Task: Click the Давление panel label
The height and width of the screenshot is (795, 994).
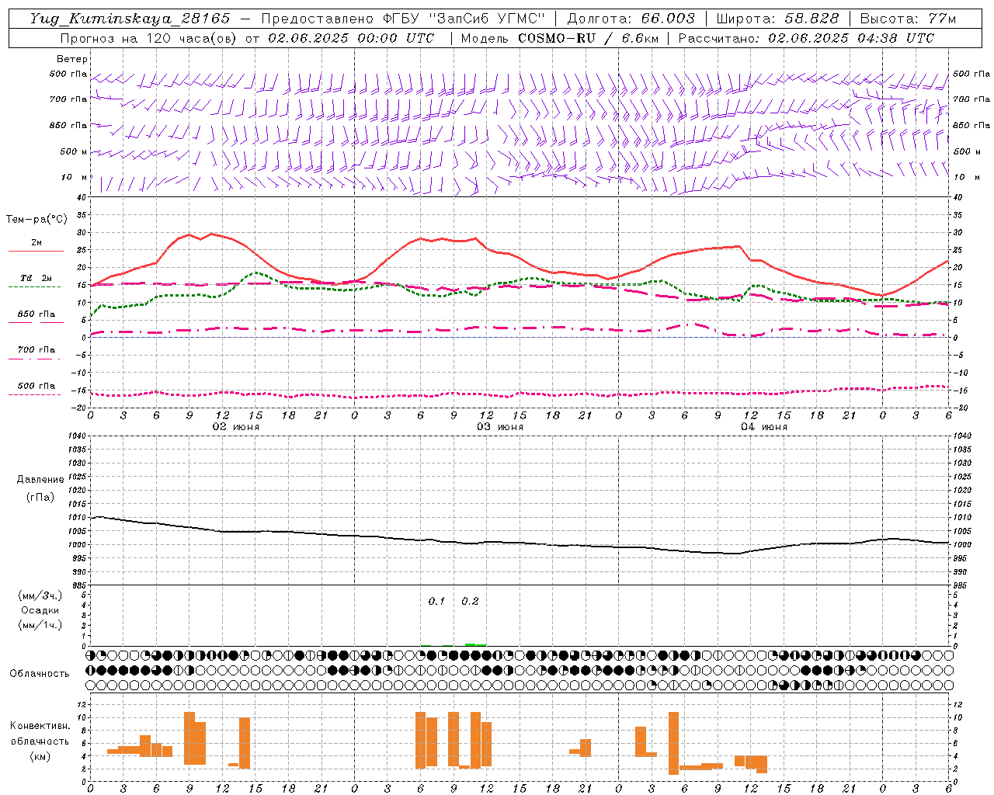Action: pos(40,480)
